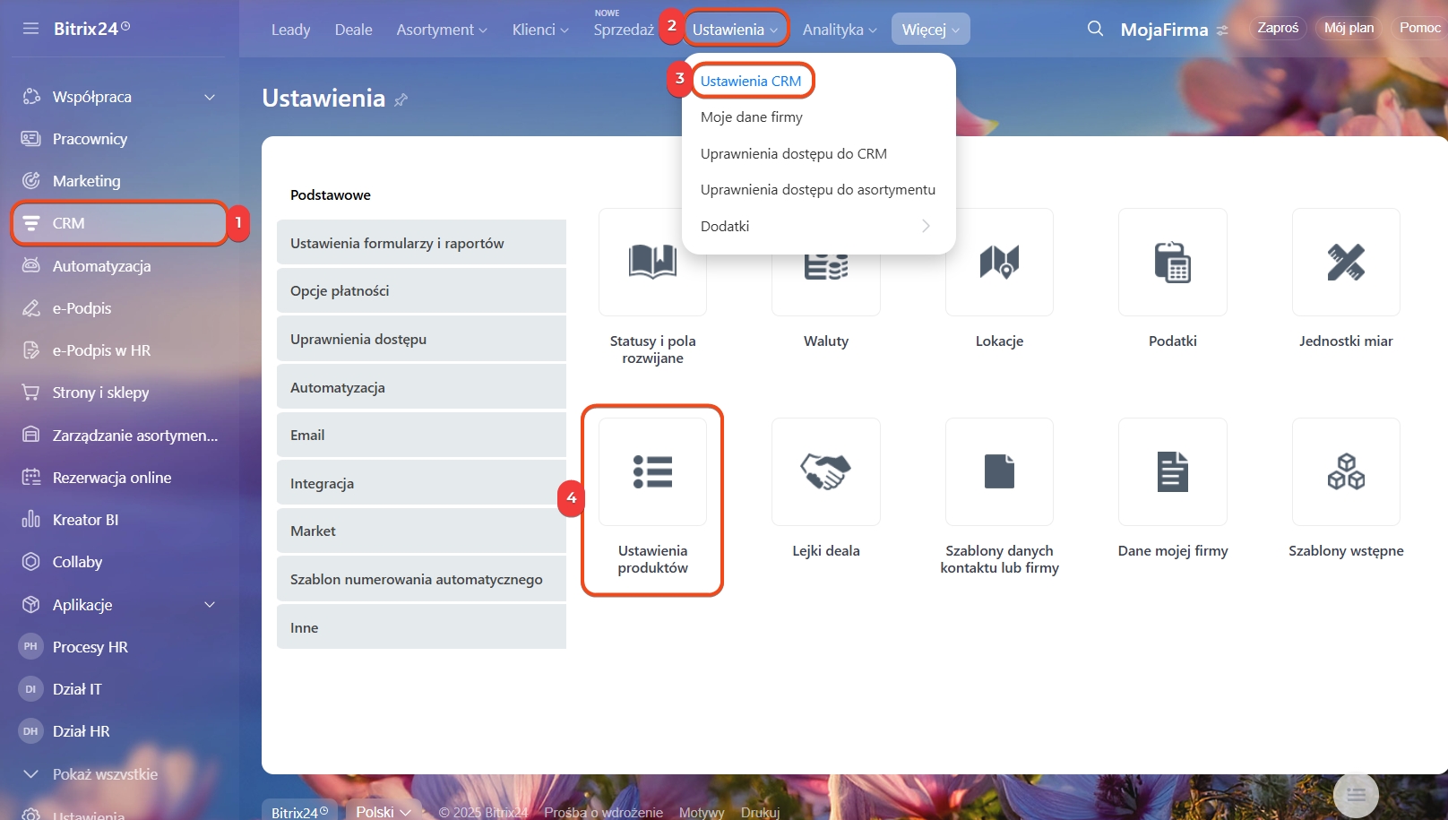Click the Lejki deala handshake icon
1448x820 pixels.
[x=825, y=471]
